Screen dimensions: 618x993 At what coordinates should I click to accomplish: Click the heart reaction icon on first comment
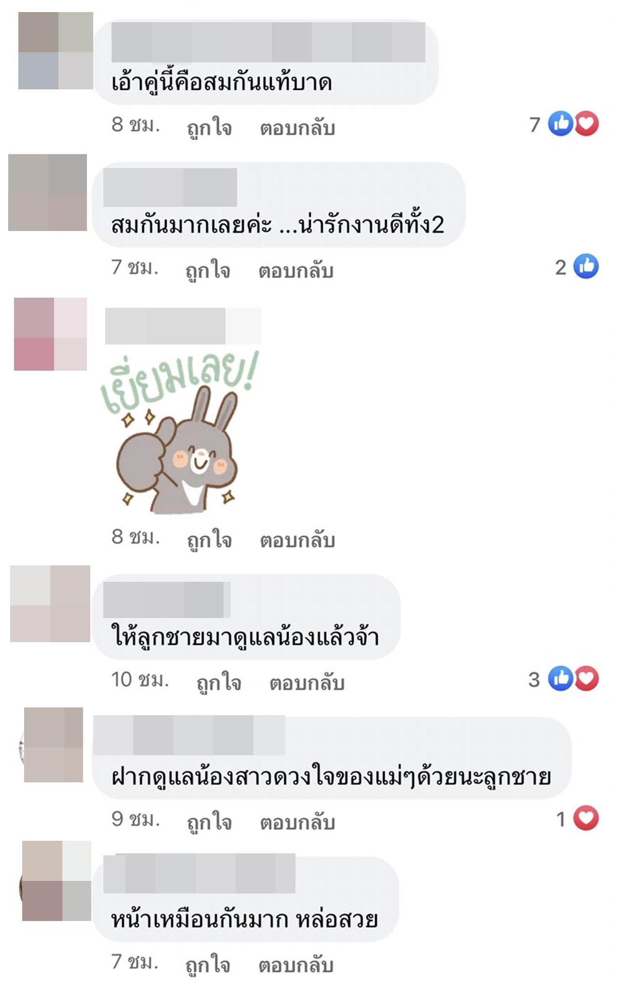coord(586,124)
